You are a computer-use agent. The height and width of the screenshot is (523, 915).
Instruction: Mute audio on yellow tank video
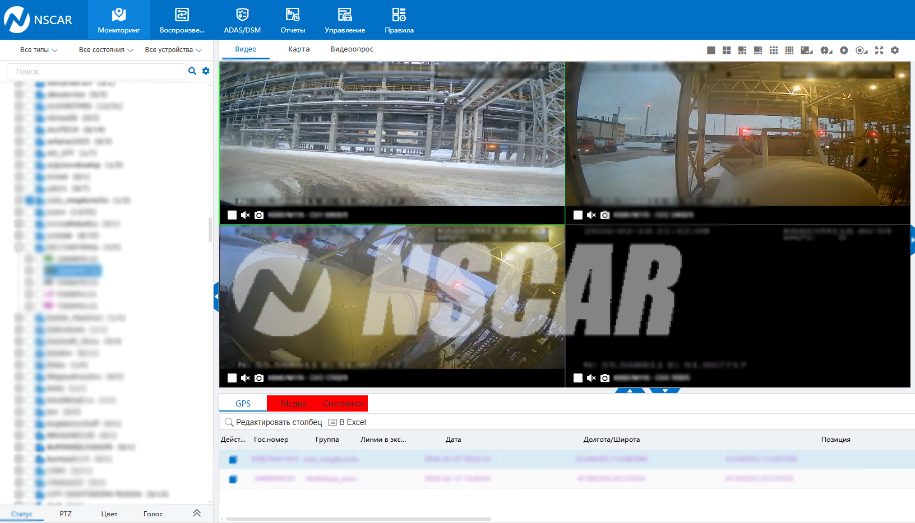pos(246,378)
